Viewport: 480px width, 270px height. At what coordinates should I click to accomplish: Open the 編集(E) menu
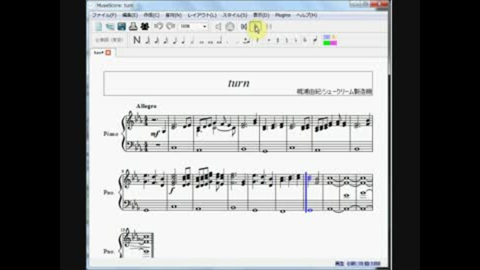pos(130,15)
